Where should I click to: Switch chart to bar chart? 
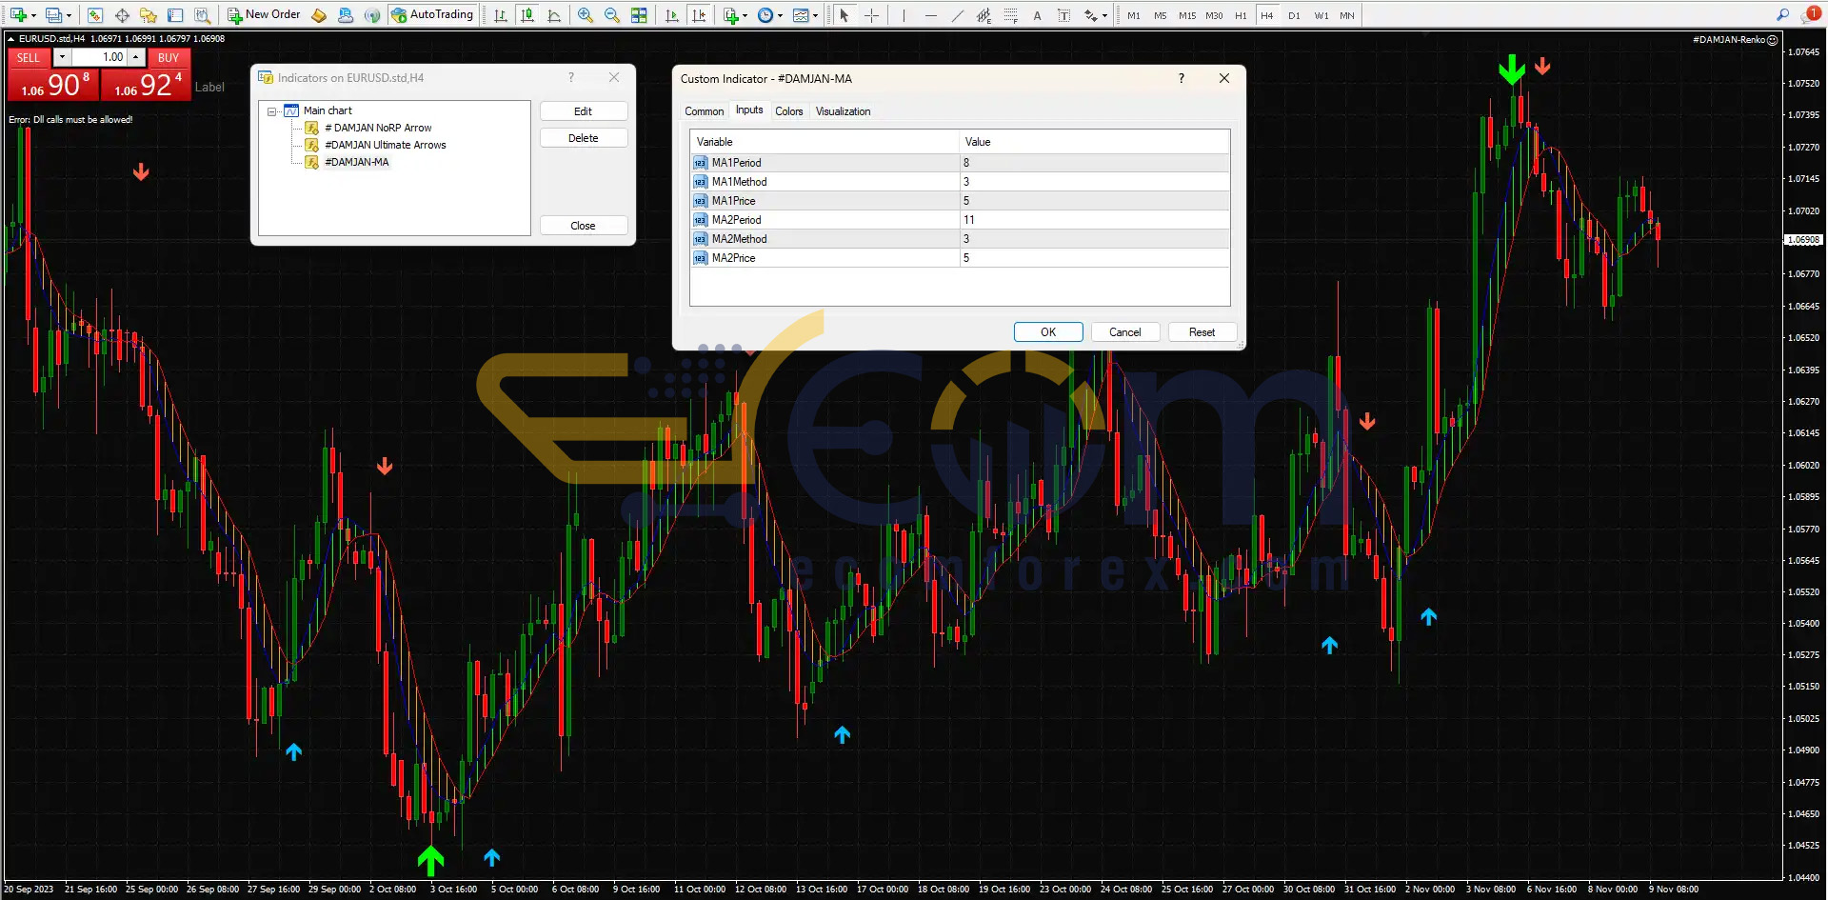point(501,15)
